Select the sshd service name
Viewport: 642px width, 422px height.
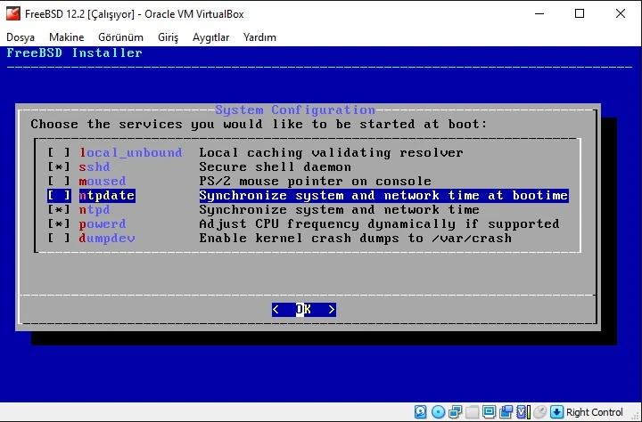[x=95, y=167]
